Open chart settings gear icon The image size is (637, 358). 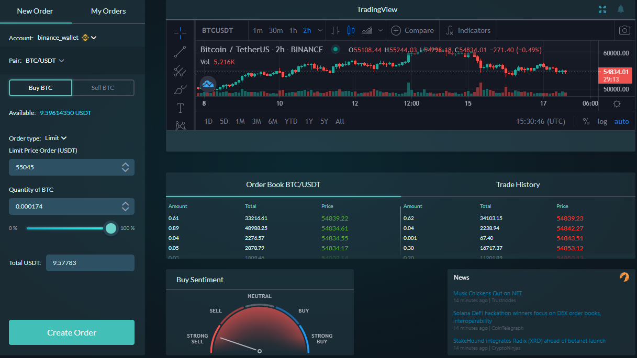pos(617,103)
